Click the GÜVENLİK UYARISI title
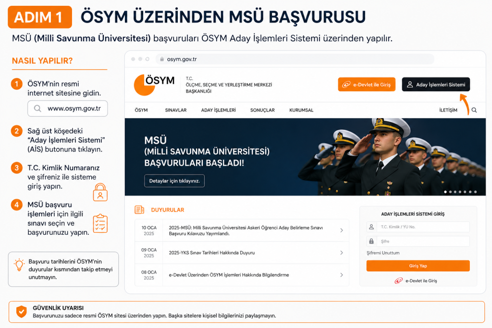Image resolution: width=492 pixels, height=328 pixels. coord(58,308)
